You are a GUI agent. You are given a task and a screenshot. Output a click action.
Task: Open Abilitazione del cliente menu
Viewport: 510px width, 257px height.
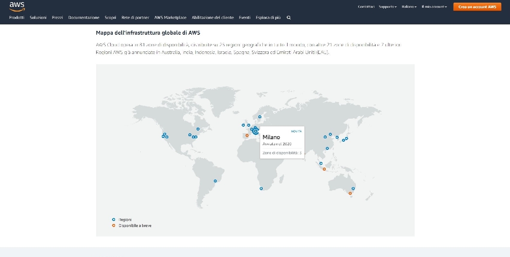pos(213,18)
